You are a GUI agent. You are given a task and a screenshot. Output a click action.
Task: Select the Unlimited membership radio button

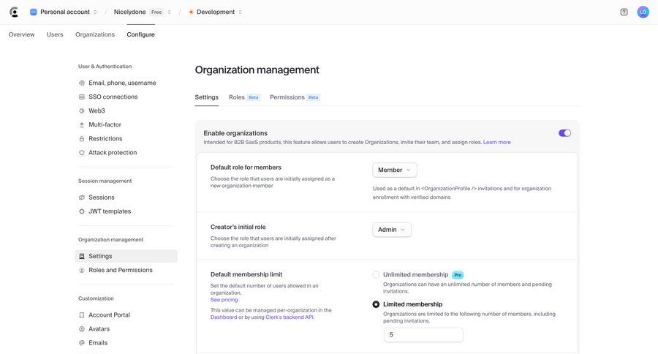point(376,274)
